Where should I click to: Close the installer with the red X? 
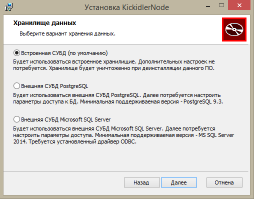(x=239, y=5)
